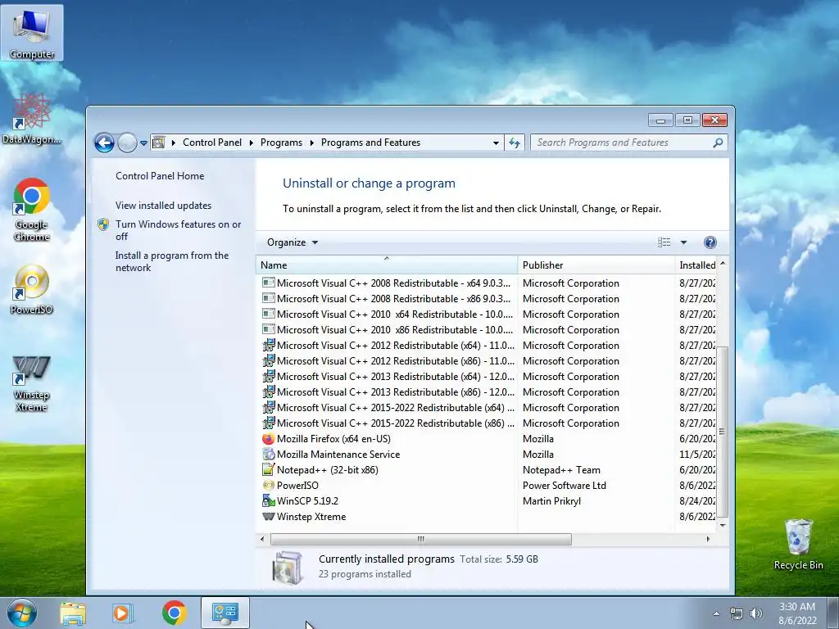
Task: Click the horizontal scrollbar thumb
Action: point(421,539)
